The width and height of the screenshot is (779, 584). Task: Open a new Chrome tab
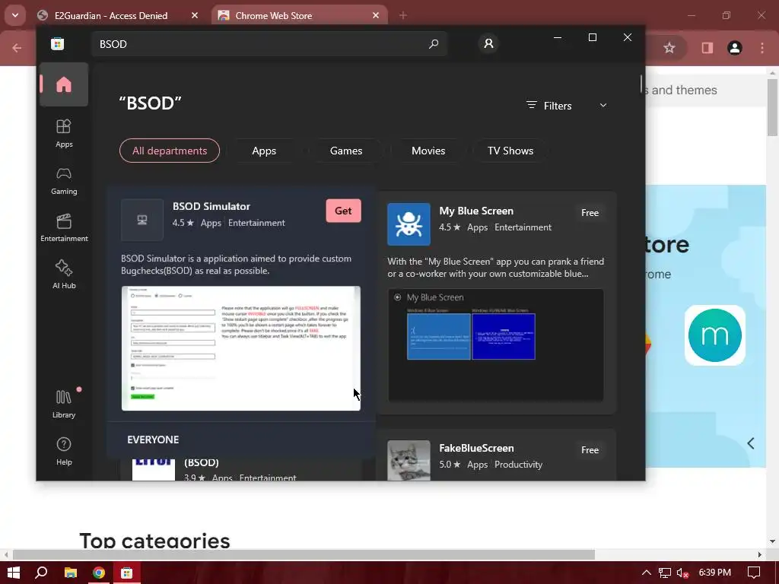pos(403,15)
